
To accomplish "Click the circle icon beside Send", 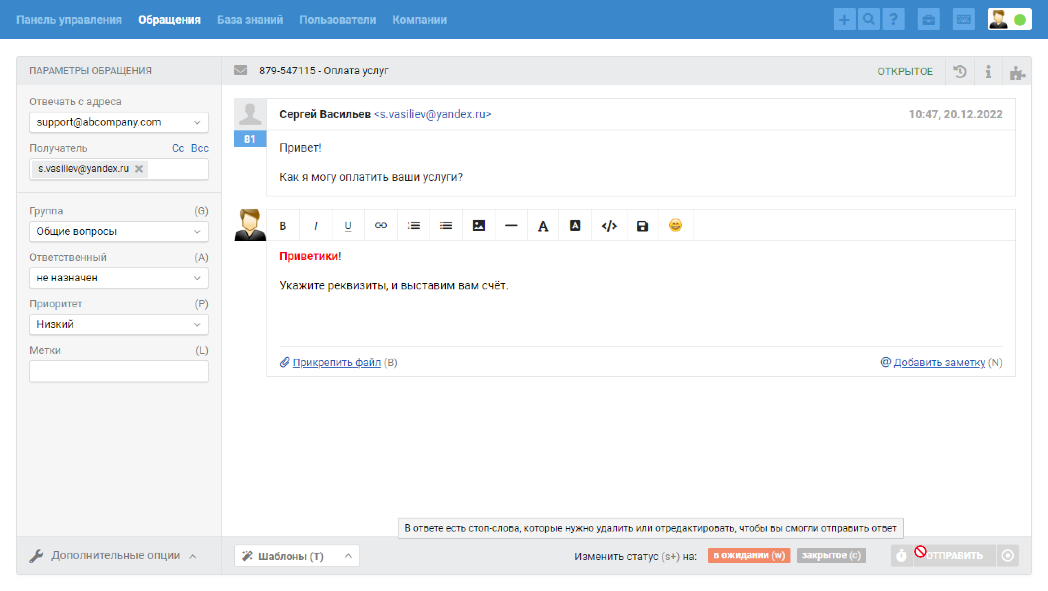I will [x=1008, y=556].
